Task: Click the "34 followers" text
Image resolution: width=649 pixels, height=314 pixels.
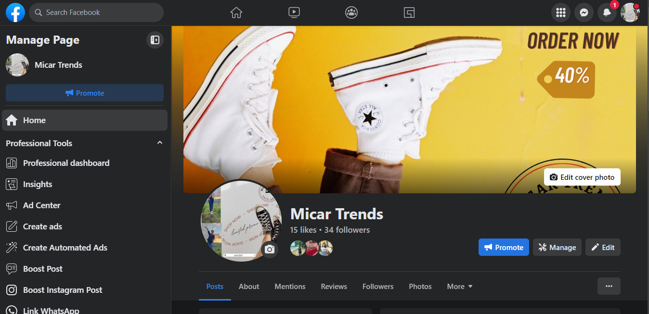Action: pyautogui.click(x=347, y=230)
